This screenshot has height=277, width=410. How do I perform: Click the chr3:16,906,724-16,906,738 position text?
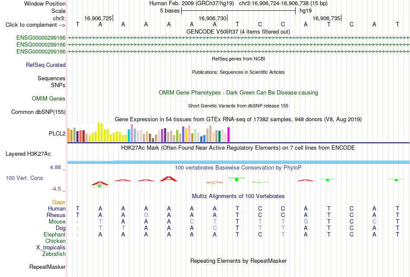tap(283, 3)
